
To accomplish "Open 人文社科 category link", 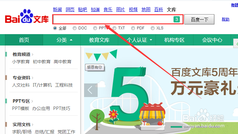I will 21,85.
